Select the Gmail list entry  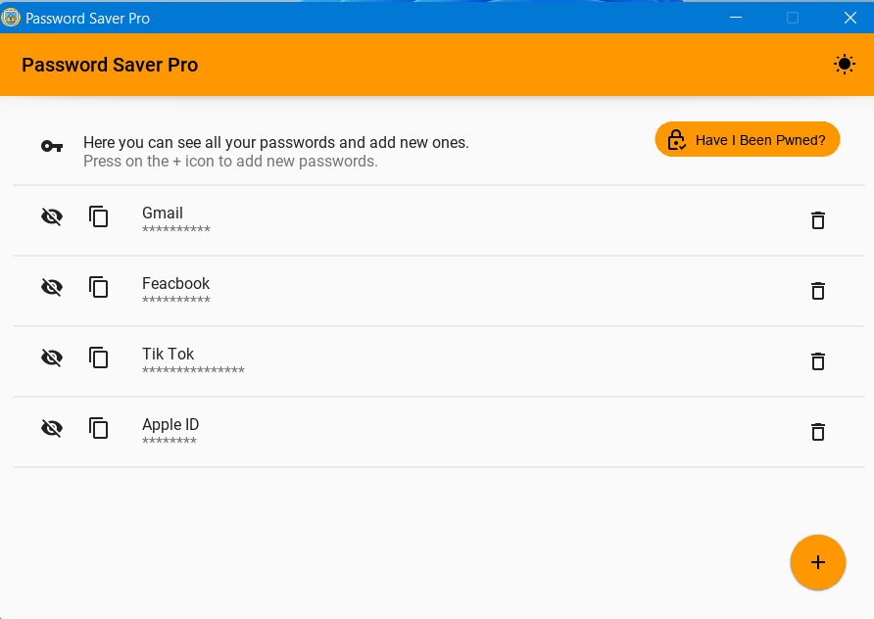click(439, 220)
